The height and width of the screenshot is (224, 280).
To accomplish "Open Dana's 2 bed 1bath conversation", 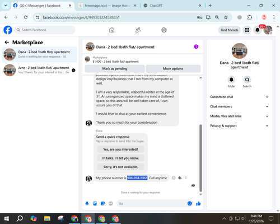I will click(39, 54).
